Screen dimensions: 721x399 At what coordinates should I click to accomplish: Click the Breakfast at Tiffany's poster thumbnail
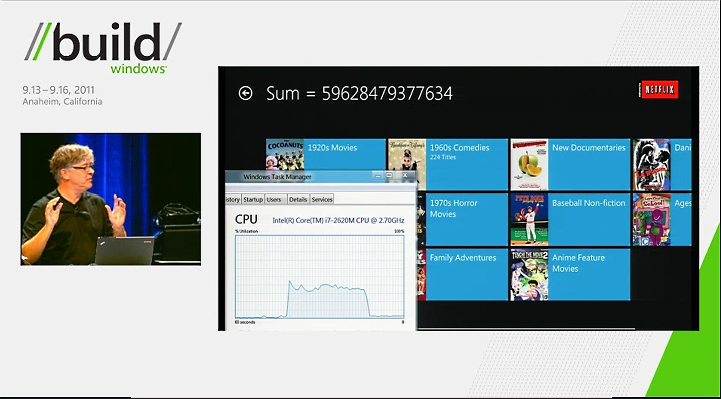coord(407,156)
